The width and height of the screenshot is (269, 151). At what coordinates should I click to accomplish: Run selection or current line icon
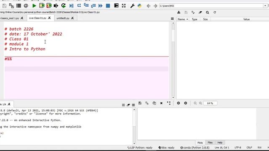click(x=56, y=6)
